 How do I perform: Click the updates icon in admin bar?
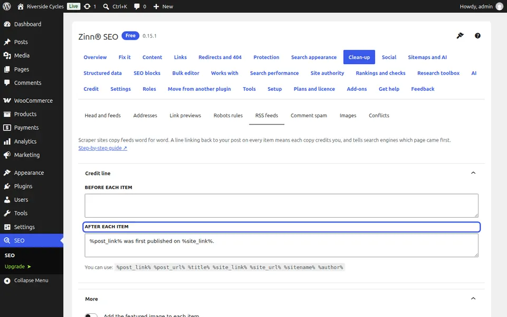coord(87,6)
